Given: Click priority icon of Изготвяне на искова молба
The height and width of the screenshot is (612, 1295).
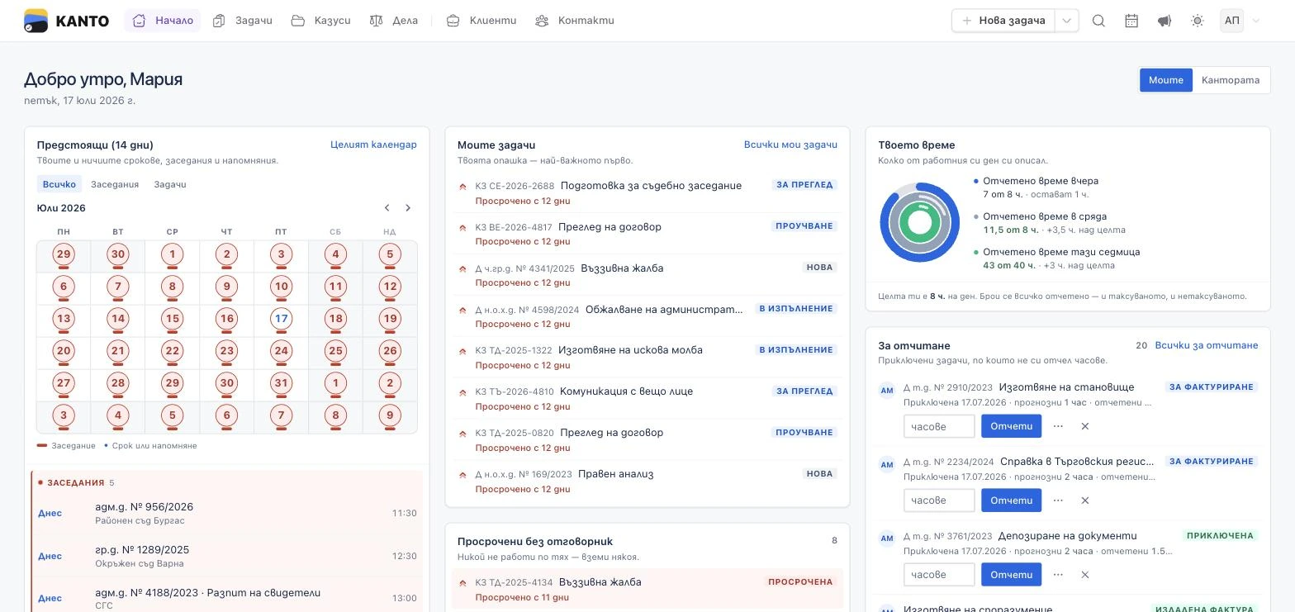Looking at the screenshot, I should (x=462, y=351).
